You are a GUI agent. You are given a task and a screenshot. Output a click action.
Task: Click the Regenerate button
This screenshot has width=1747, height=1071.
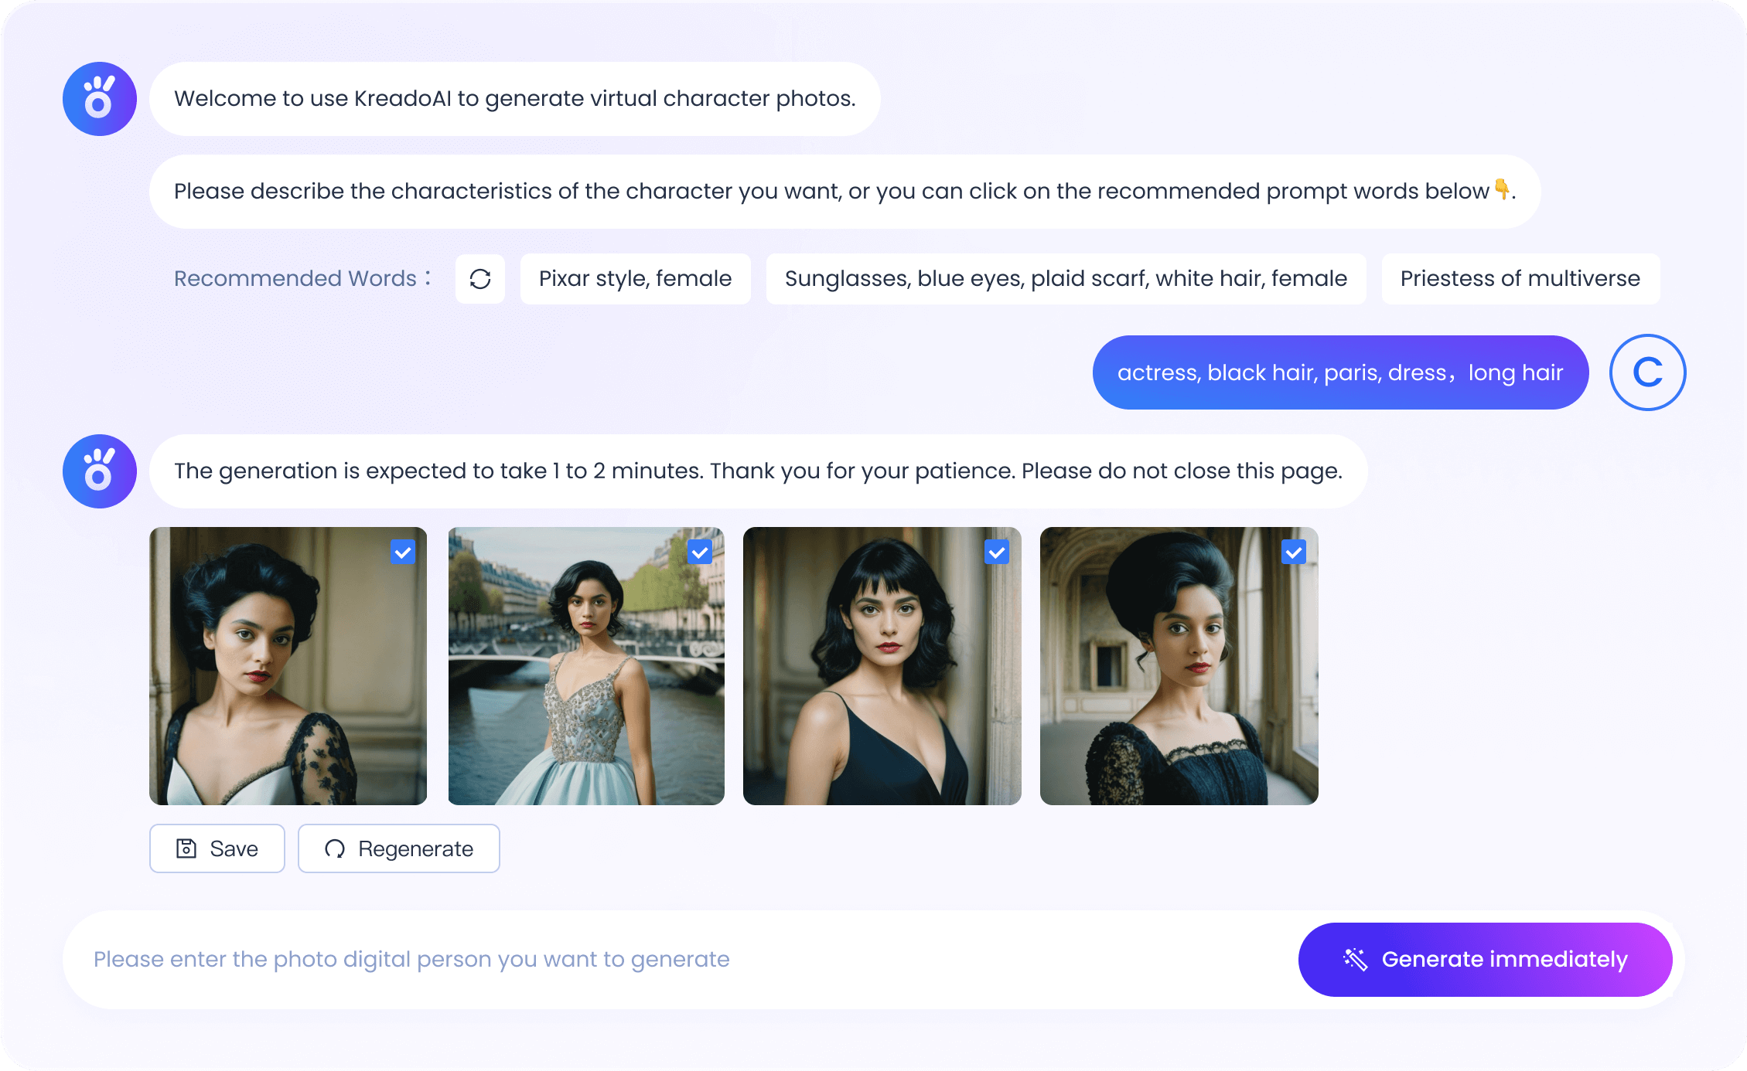point(398,848)
